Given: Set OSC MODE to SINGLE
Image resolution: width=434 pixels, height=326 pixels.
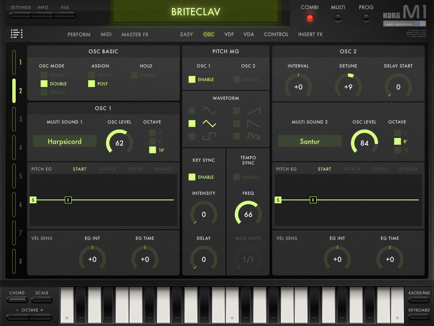Looking at the screenshot, I should click(44, 75).
